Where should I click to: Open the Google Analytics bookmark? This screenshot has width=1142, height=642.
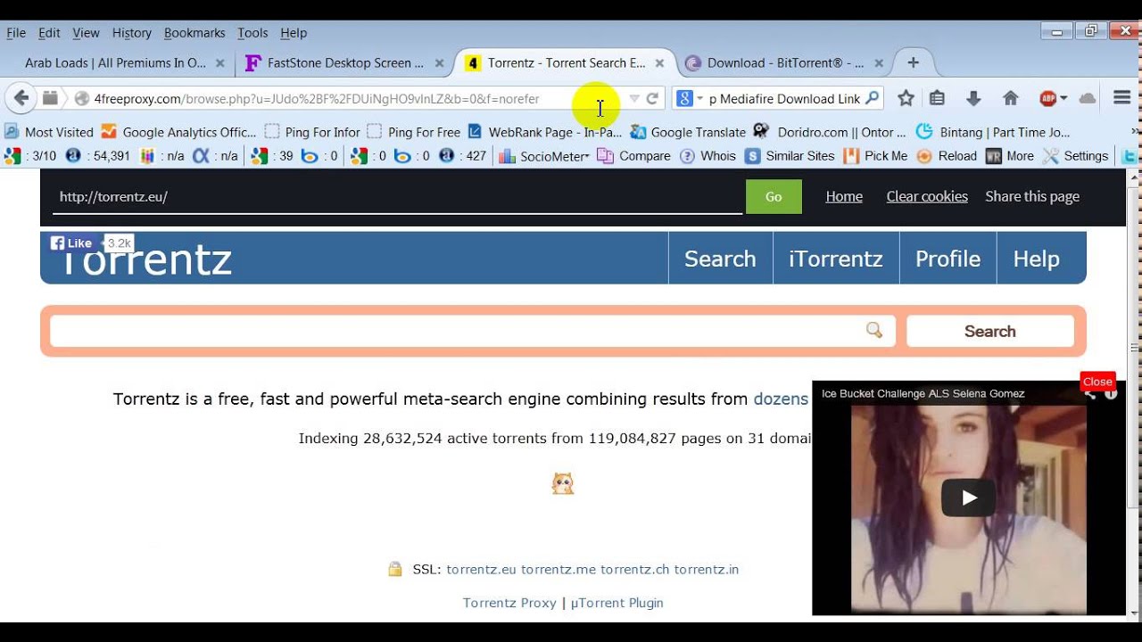178,131
